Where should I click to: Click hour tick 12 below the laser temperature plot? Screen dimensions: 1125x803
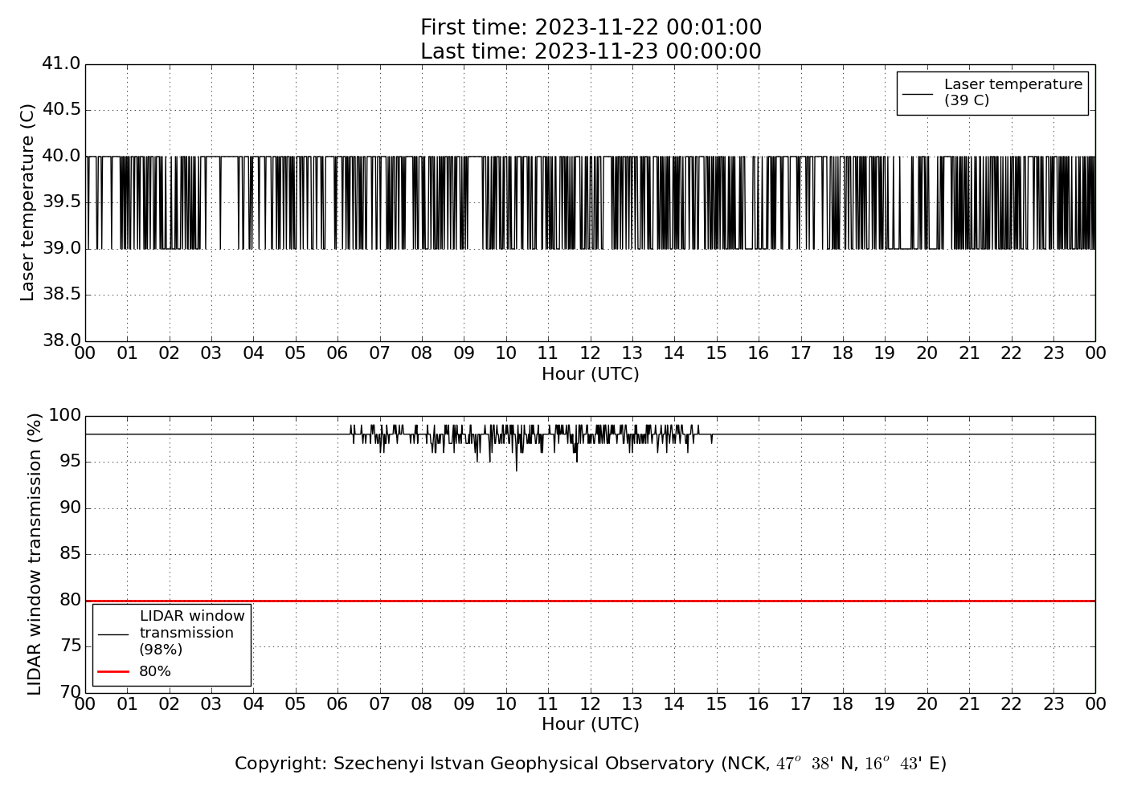[x=591, y=353]
